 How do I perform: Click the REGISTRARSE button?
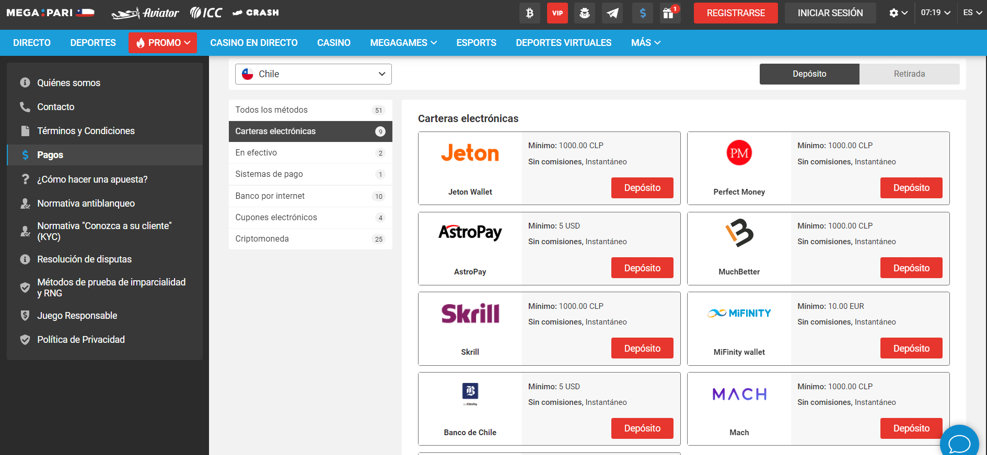pos(735,13)
